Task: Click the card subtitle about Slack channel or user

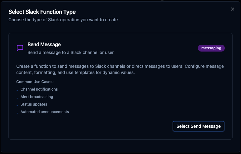Action: [x=71, y=52]
